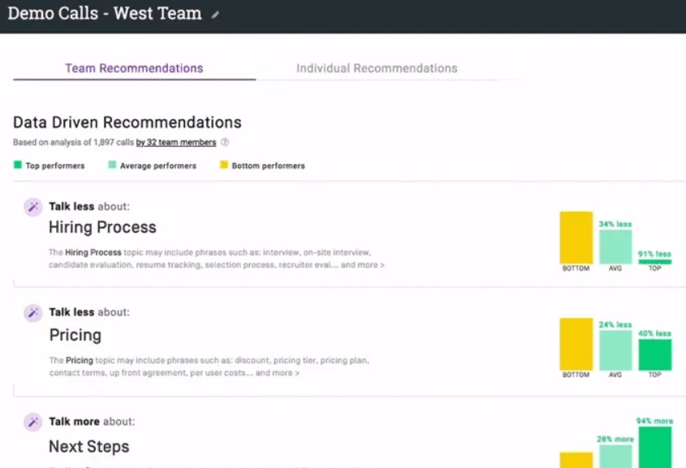Open the Next Steps topic heading
The width and height of the screenshot is (686, 468).
click(x=88, y=447)
